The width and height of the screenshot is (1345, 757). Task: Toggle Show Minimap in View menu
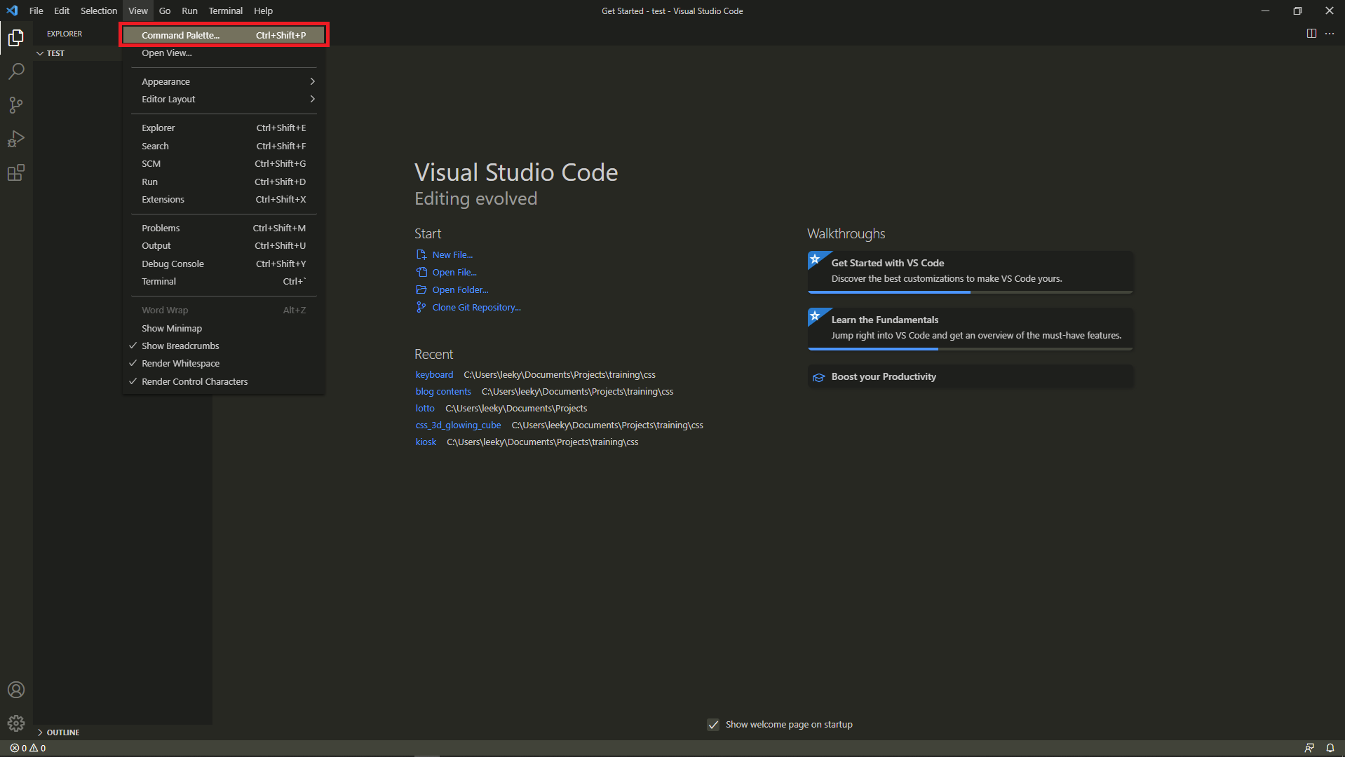(x=223, y=328)
